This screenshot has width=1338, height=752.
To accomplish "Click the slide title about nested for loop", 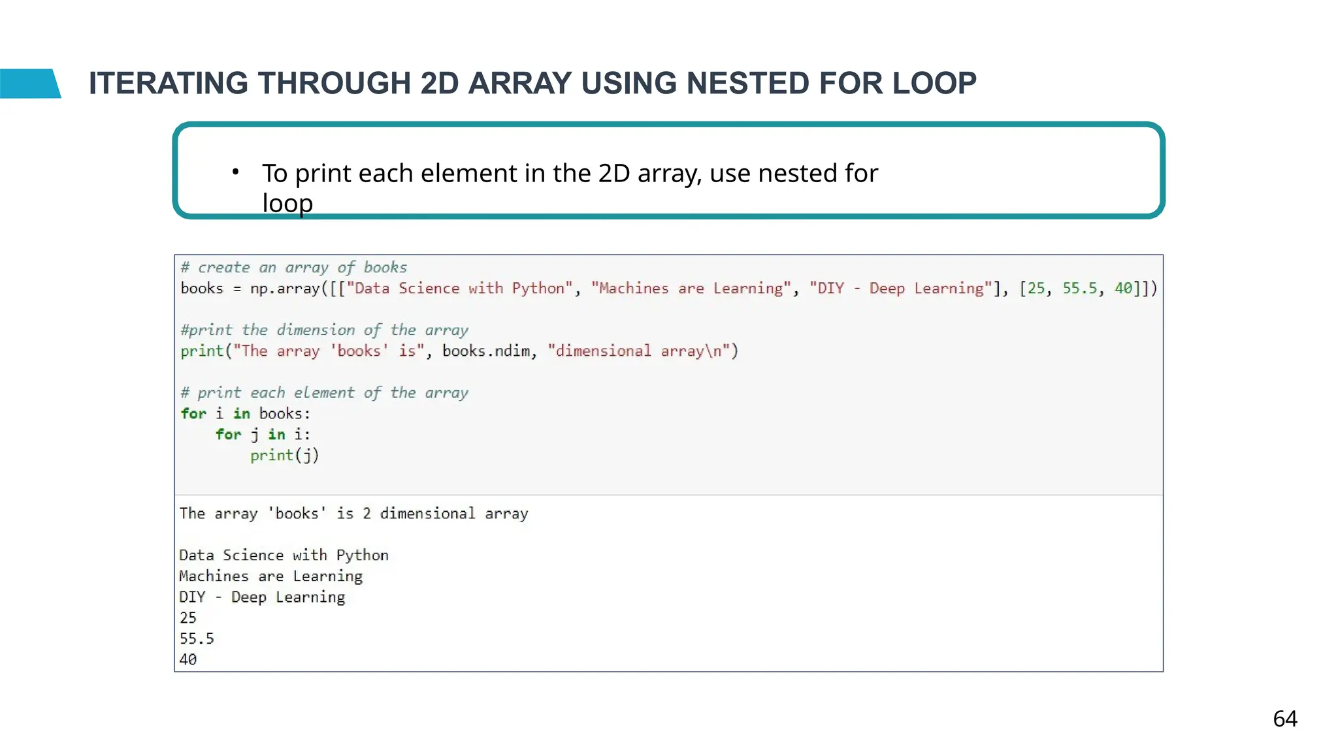I will click(x=532, y=84).
